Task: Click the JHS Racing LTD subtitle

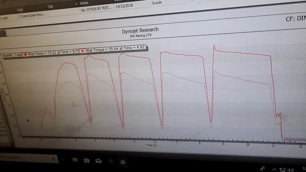Action: 141,35
